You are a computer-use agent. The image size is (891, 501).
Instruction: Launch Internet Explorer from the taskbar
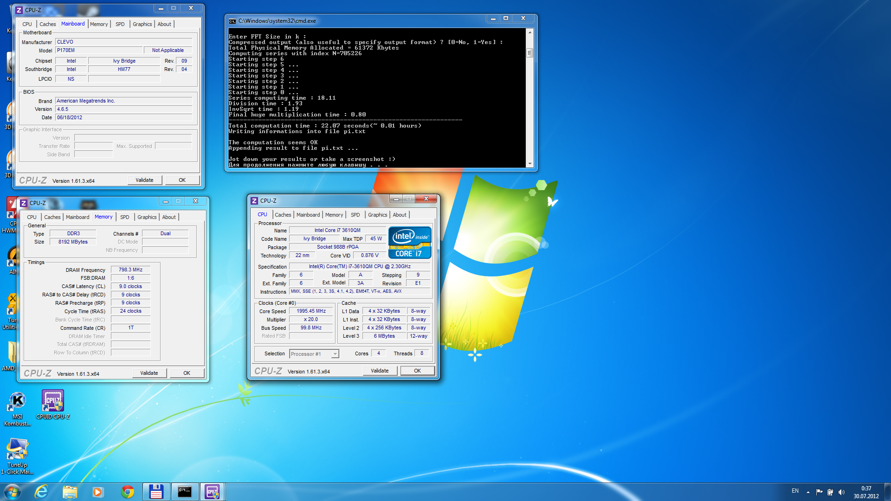point(41,492)
